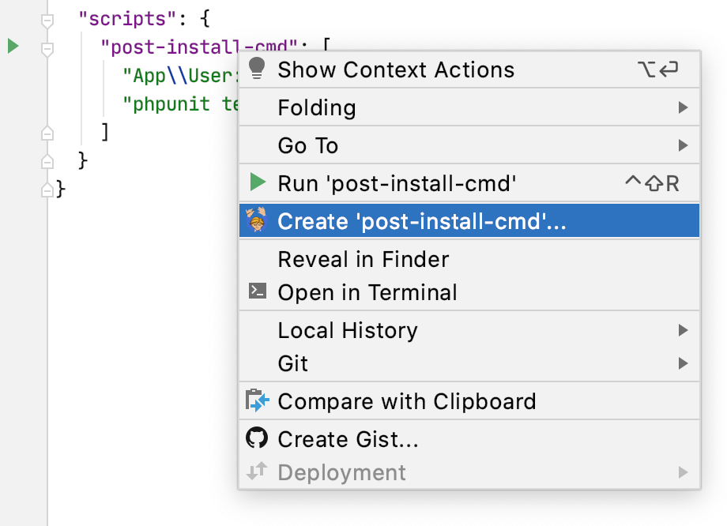Click the Composer icon next to Create 'post-install-cmd'
This screenshot has height=526, width=727.
click(x=257, y=220)
